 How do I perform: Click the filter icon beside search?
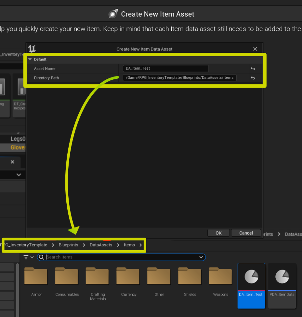pos(26,257)
